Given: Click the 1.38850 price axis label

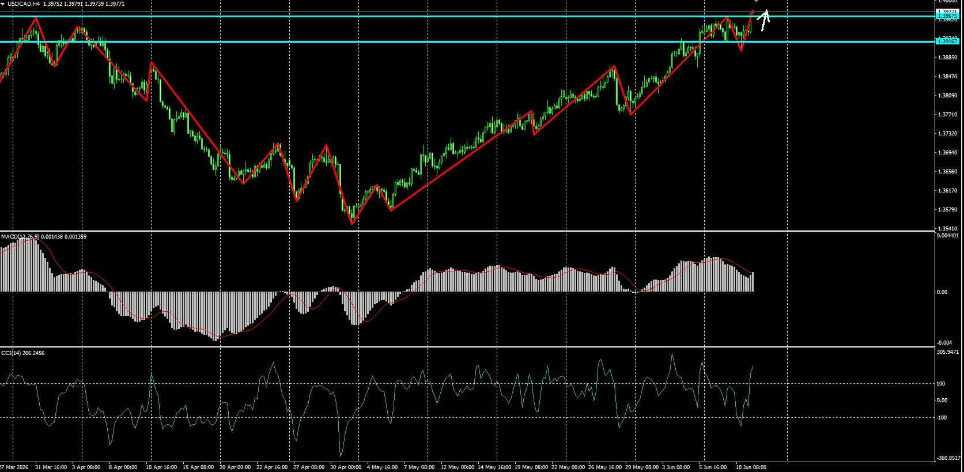Looking at the screenshot, I should 947,58.
